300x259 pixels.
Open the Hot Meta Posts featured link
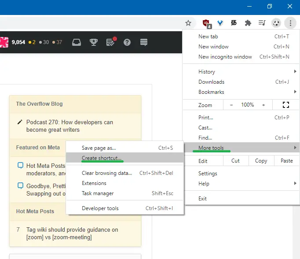pyautogui.click(x=46, y=169)
